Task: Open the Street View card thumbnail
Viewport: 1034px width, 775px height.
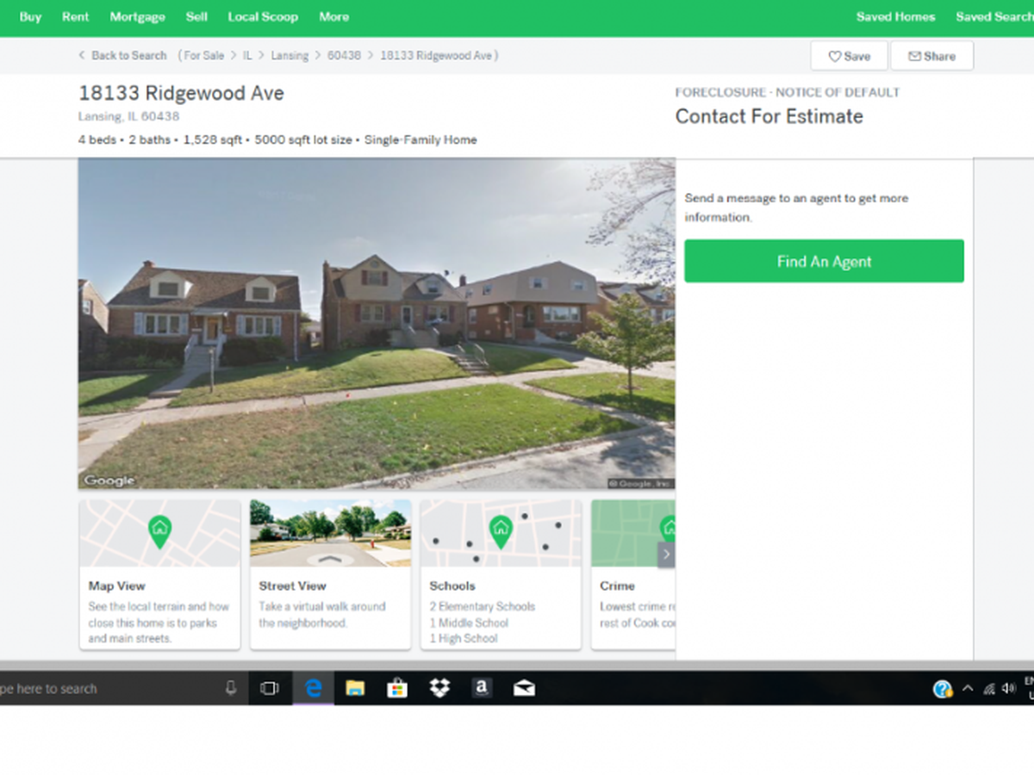Action: pyautogui.click(x=330, y=534)
